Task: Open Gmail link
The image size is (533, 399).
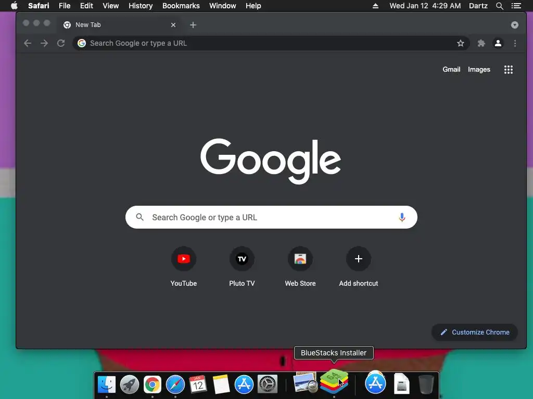Action: (x=451, y=69)
